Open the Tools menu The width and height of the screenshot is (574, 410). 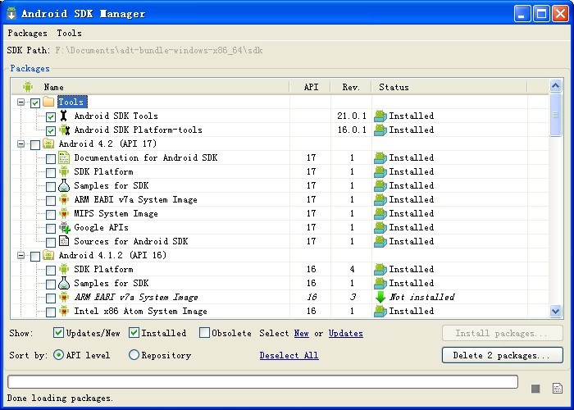tap(69, 33)
